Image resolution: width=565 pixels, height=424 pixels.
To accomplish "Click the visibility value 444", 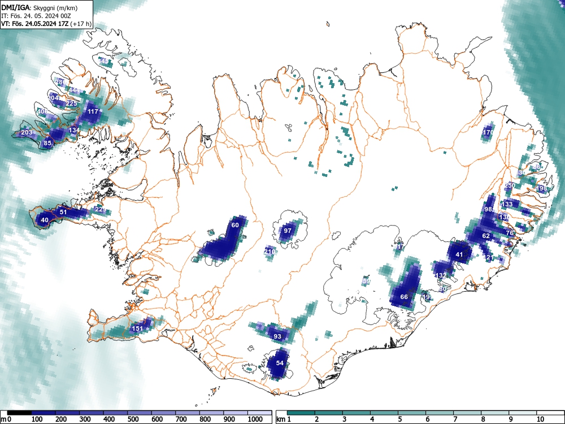I will coord(74,90).
